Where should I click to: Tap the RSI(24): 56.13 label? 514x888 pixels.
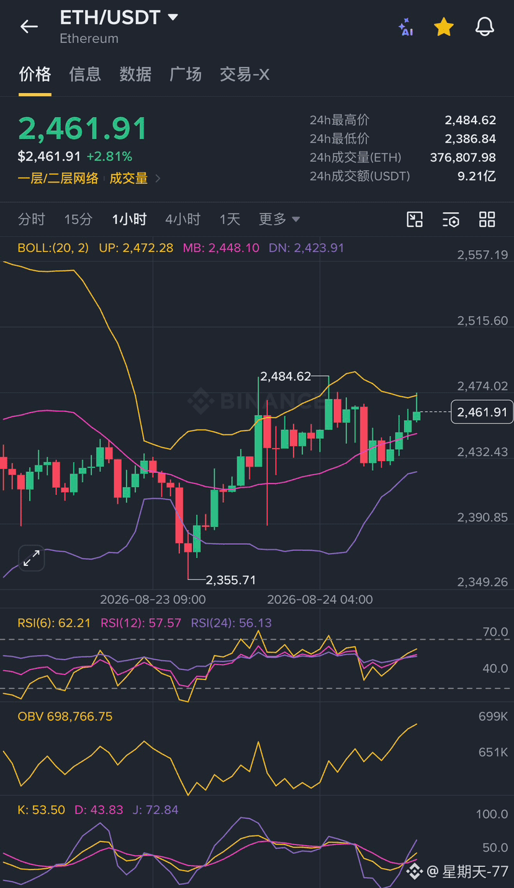tap(232, 623)
